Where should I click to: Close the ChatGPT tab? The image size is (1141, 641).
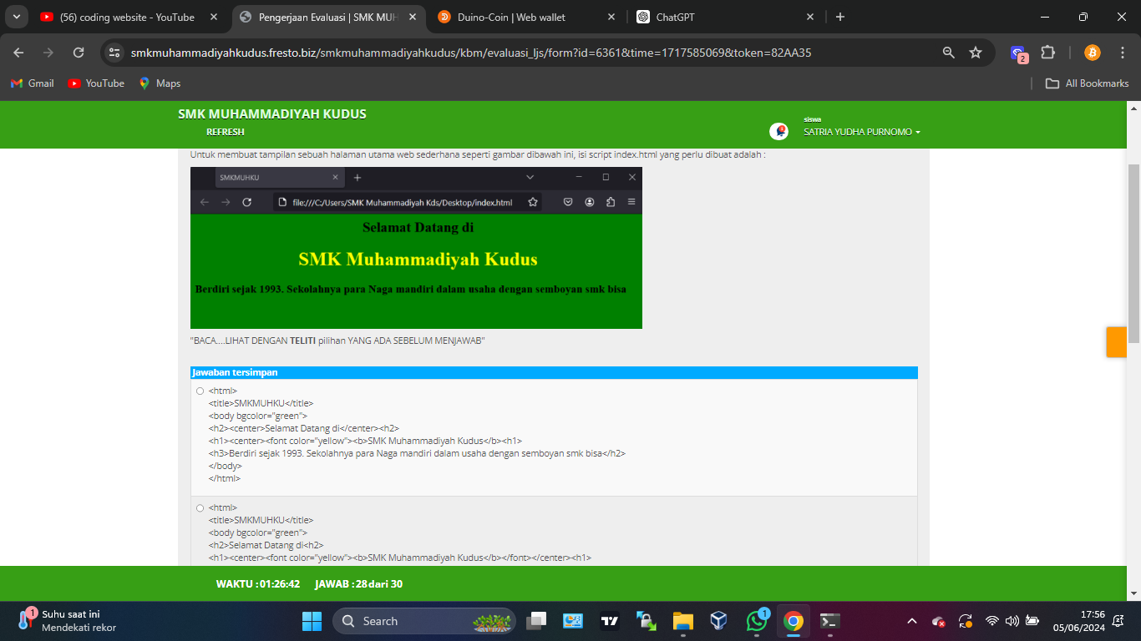pos(809,17)
